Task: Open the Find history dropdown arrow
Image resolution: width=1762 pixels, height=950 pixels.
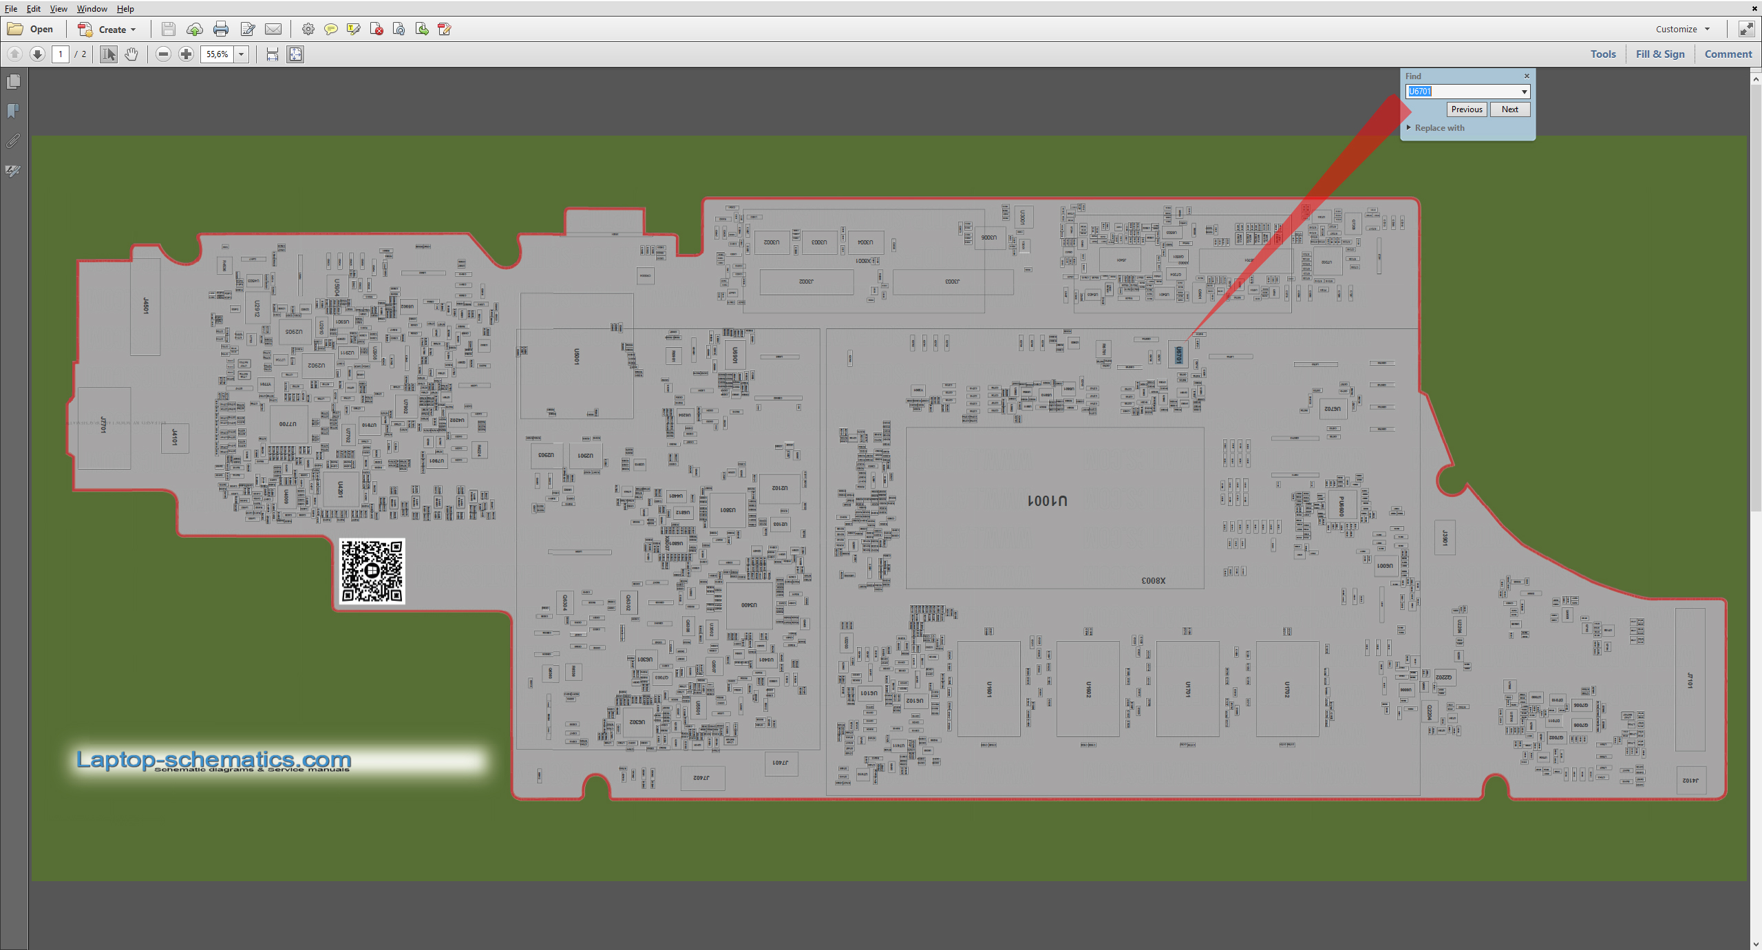Action: coord(1524,92)
